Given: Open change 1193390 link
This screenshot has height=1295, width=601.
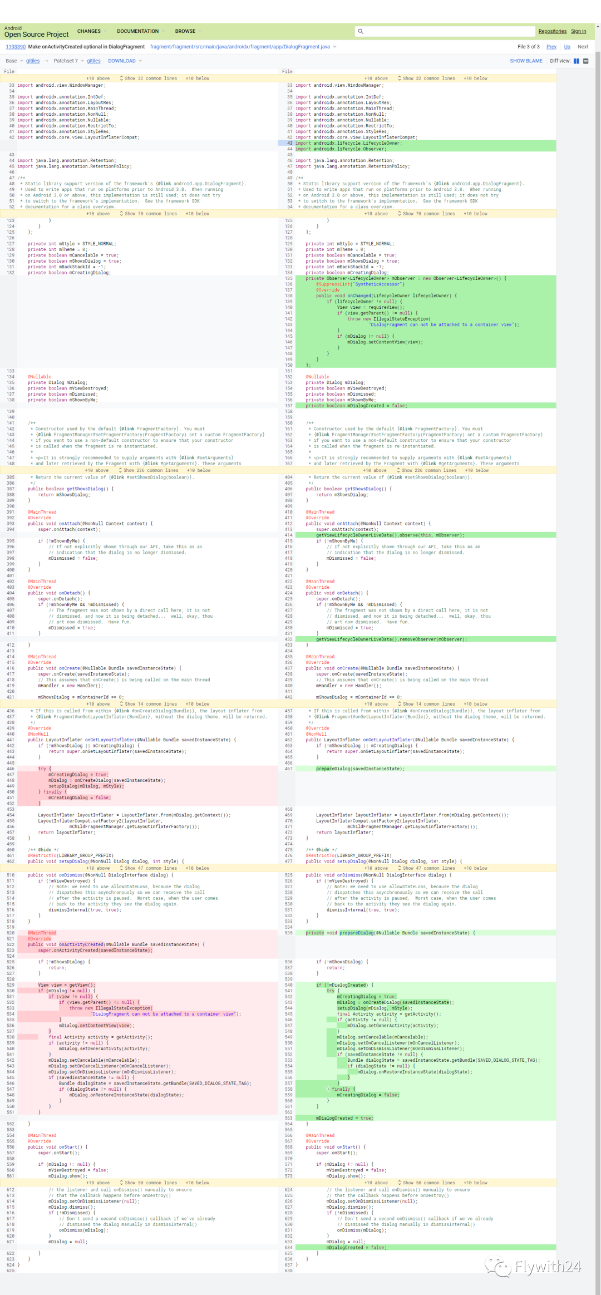Looking at the screenshot, I should 16,47.
